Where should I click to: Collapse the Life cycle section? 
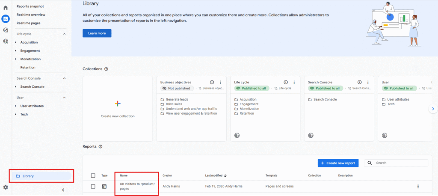(64, 34)
